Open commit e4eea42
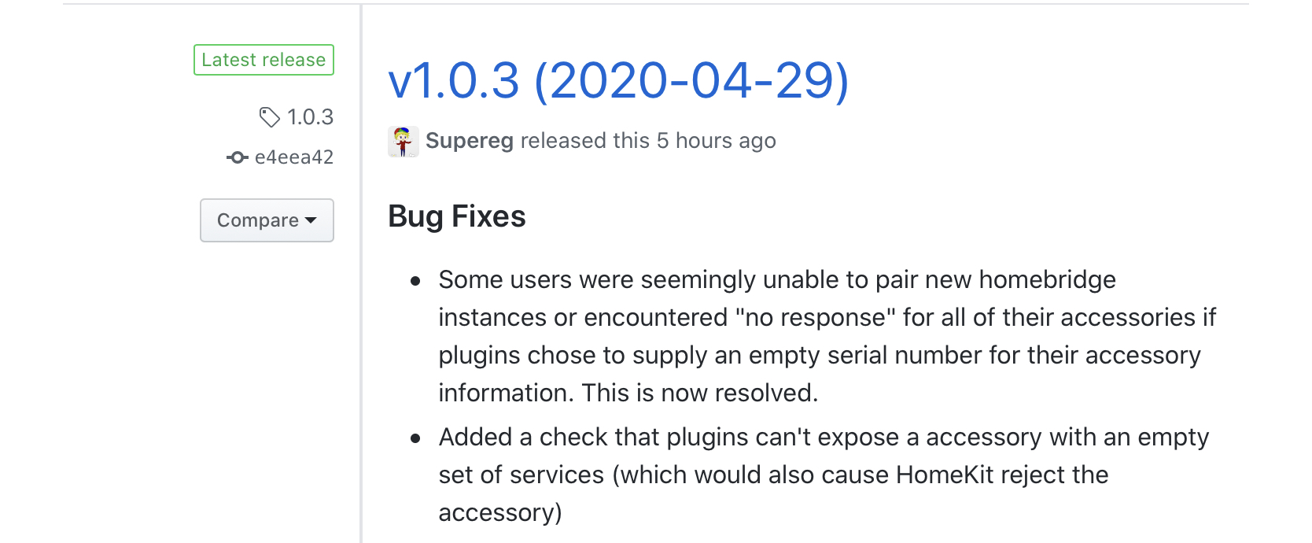Screen dimensions: 1312x543 coord(294,157)
